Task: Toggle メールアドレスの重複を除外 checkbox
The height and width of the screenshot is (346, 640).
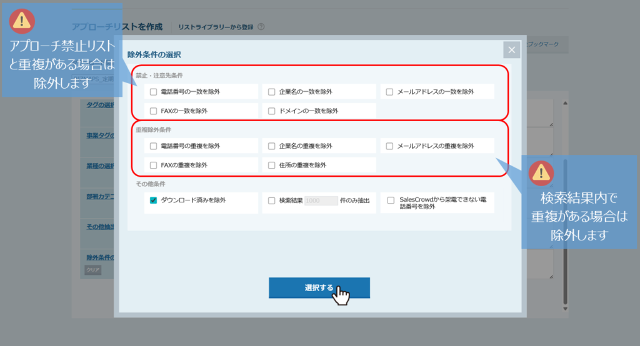Action: tap(389, 146)
